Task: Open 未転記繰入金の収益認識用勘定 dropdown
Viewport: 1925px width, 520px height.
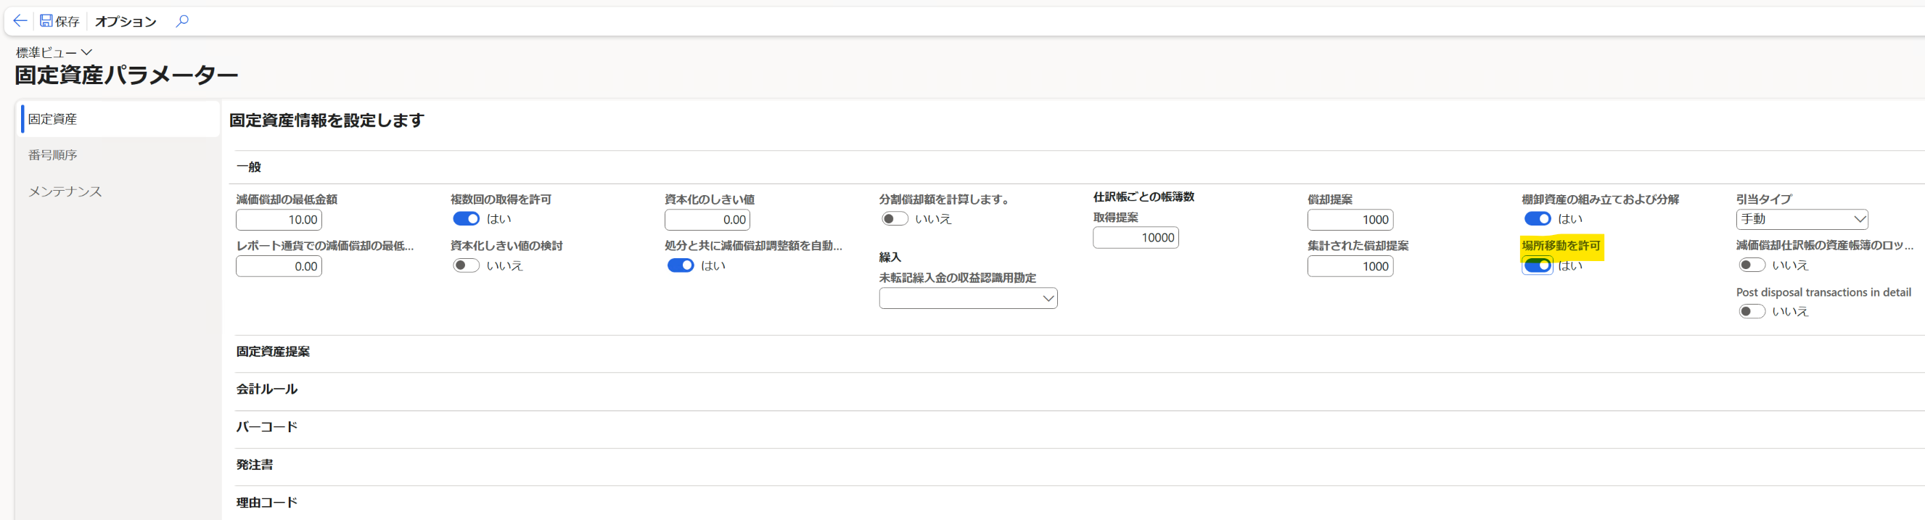Action: point(968,298)
